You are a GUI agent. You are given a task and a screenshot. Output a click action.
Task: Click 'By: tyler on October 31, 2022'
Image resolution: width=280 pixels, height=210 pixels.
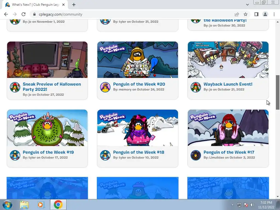(x=136, y=22)
